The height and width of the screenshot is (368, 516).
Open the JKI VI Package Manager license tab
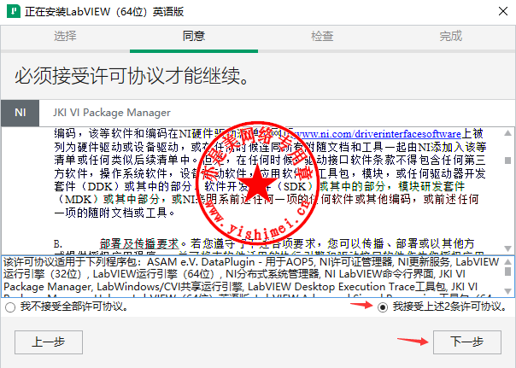pos(112,113)
